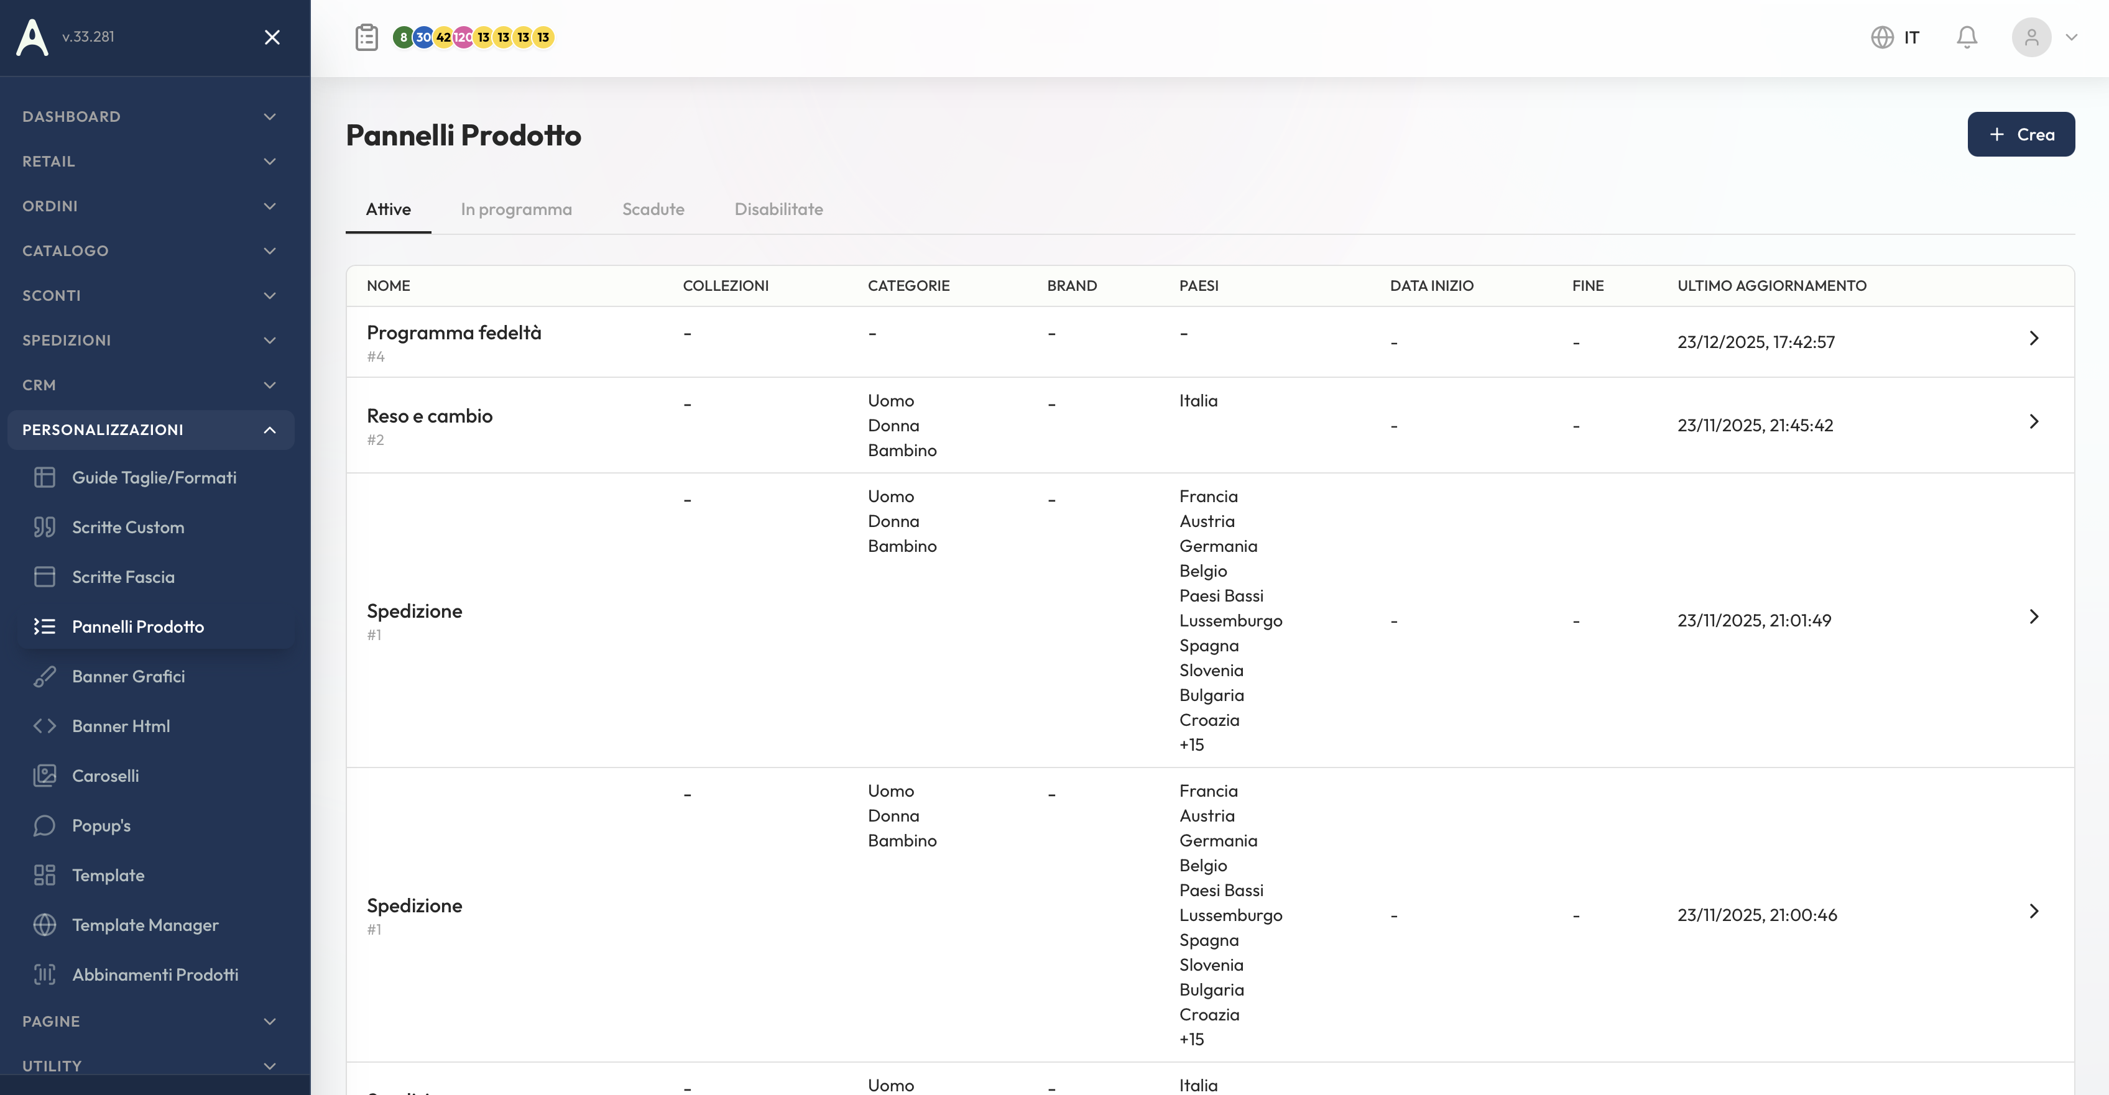The width and height of the screenshot is (2109, 1095).
Task: Select the Attive tab
Action: coord(388,209)
